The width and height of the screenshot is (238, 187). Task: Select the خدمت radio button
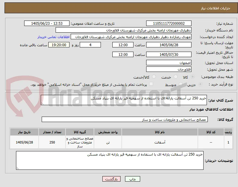175,77
